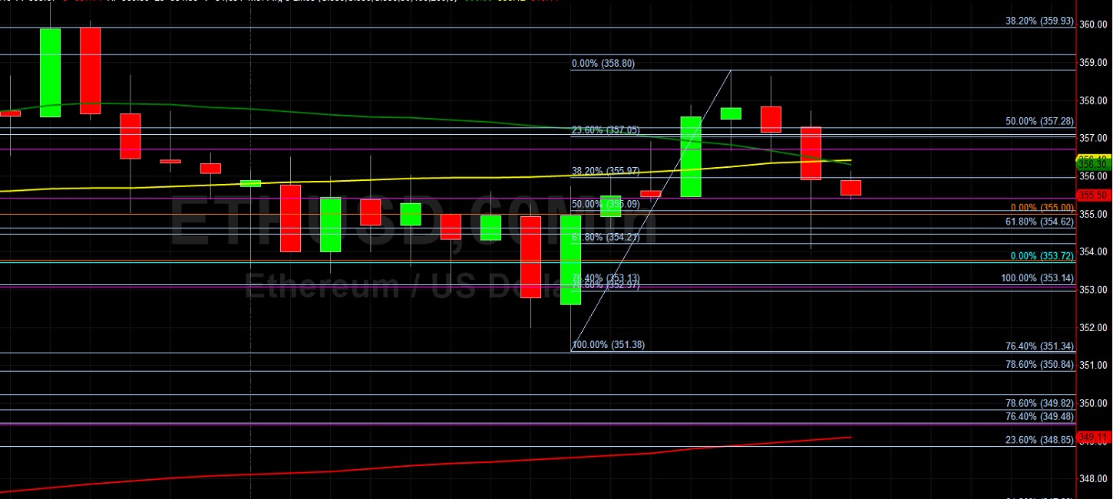Click the 357.00 price axis label
This screenshot has height=499, width=1113.
click(1093, 138)
